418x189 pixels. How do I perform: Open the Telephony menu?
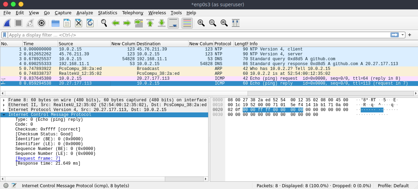(132, 13)
